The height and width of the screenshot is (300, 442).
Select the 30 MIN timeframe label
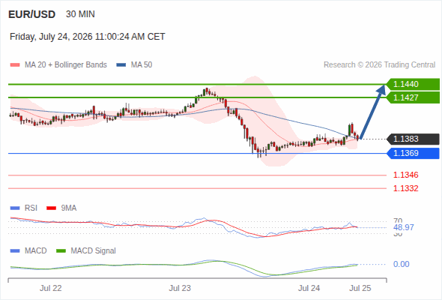(x=80, y=14)
